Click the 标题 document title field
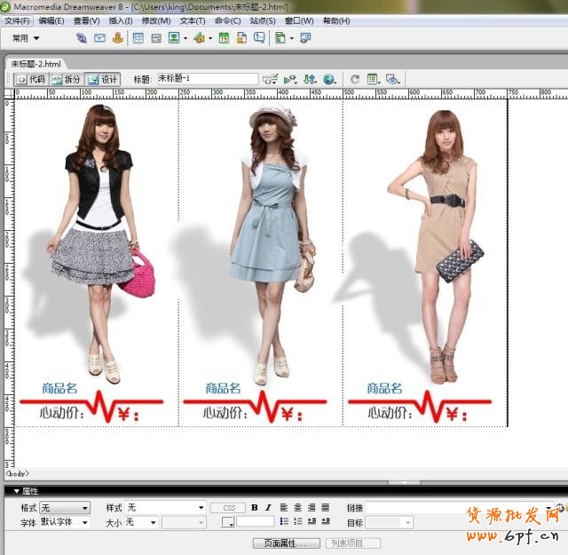 (207, 79)
